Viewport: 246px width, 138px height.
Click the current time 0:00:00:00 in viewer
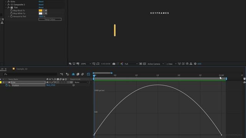coord(106,64)
